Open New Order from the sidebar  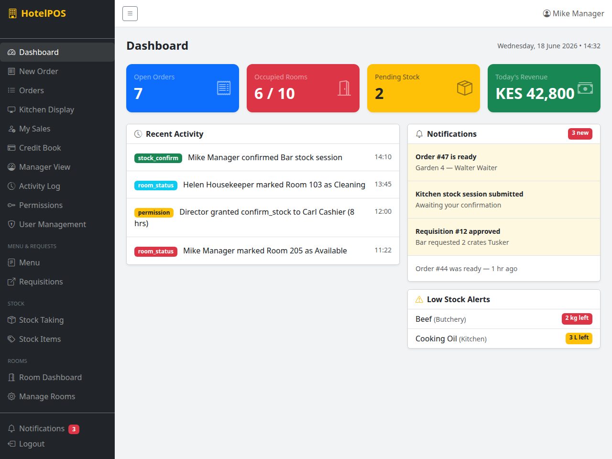click(x=57, y=71)
